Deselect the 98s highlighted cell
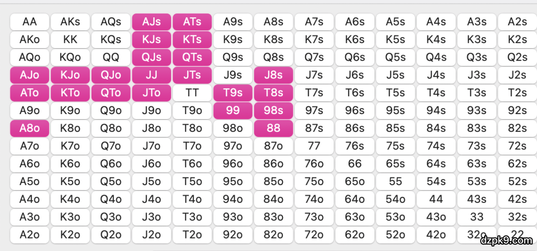This screenshot has width=537, height=251. coord(273,110)
